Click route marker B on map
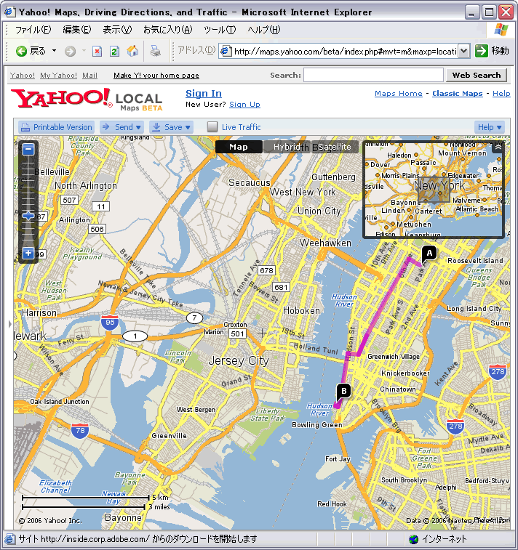Viewport: 518px width, 550px height. pyautogui.click(x=343, y=392)
